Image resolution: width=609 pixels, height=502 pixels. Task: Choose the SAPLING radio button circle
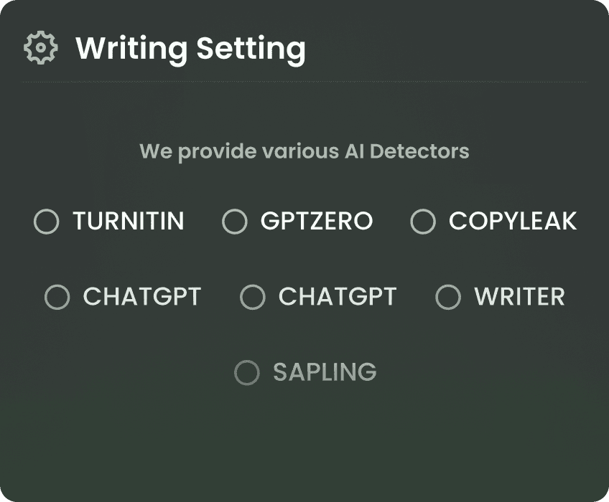[x=247, y=372]
